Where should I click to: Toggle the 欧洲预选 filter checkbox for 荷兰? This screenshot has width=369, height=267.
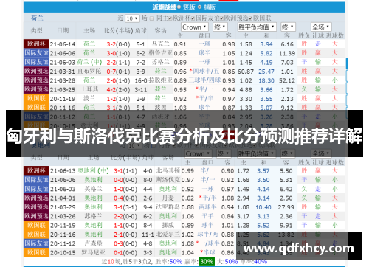coord(221,18)
